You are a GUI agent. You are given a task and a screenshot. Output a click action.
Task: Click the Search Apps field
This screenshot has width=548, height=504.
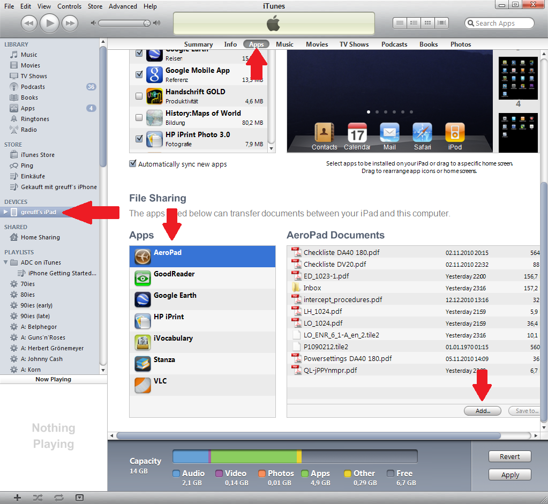(499, 23)
